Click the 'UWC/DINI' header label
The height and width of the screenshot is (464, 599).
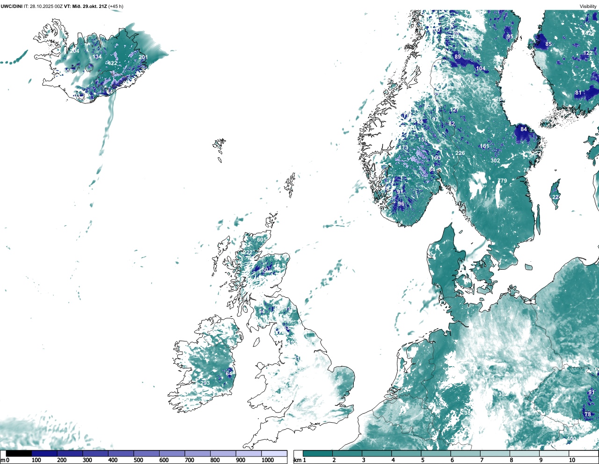pos(12,6)
